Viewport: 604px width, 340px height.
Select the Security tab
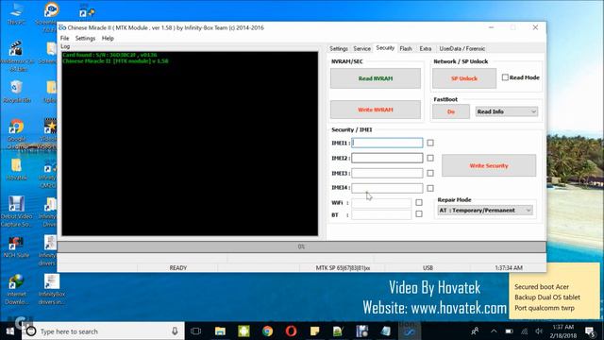click(385, 48)
